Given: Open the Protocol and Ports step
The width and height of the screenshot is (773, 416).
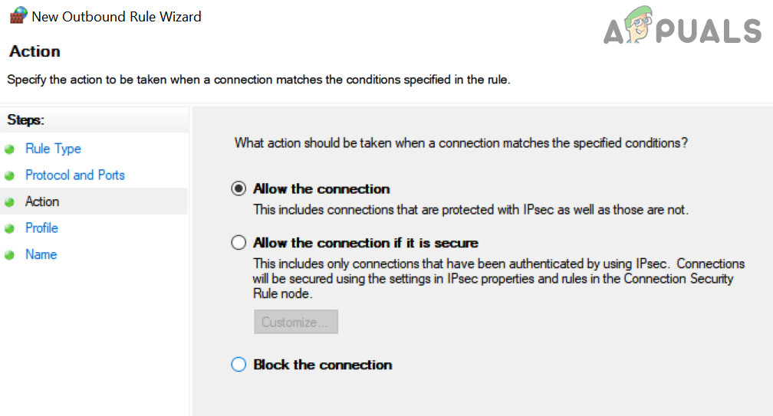Looking at the screenshot, I should (x=75, y=175).
